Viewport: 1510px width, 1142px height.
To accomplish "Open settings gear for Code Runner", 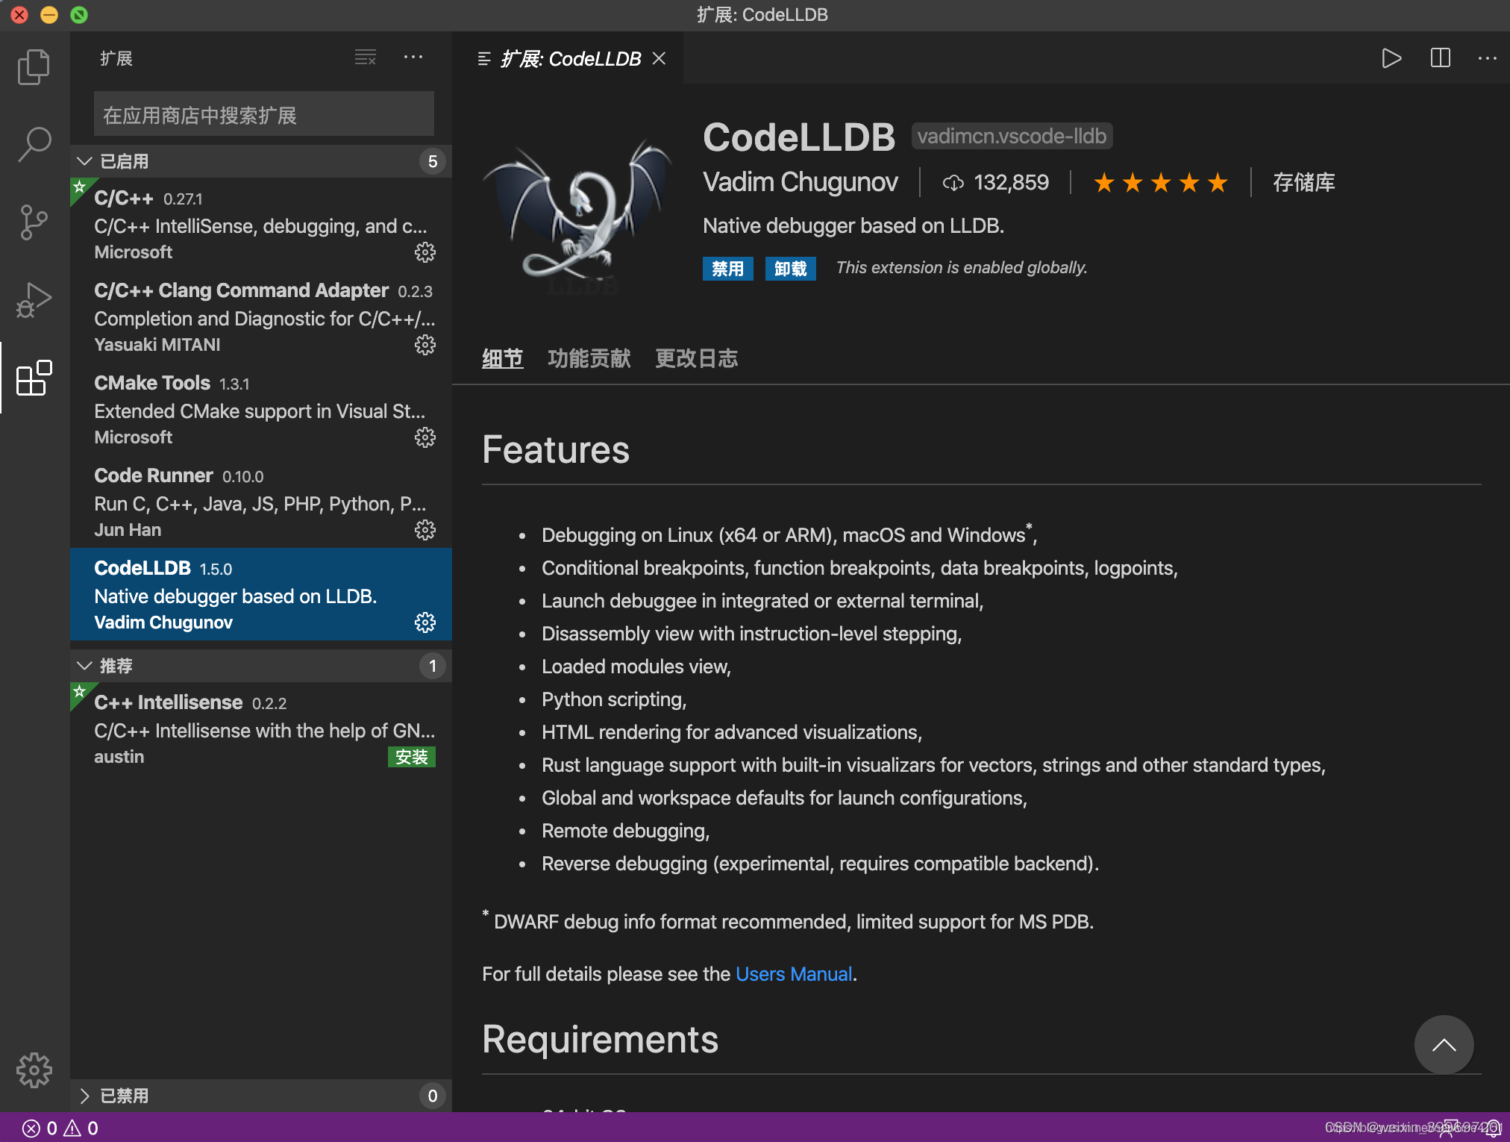I will tap(425, 530).
